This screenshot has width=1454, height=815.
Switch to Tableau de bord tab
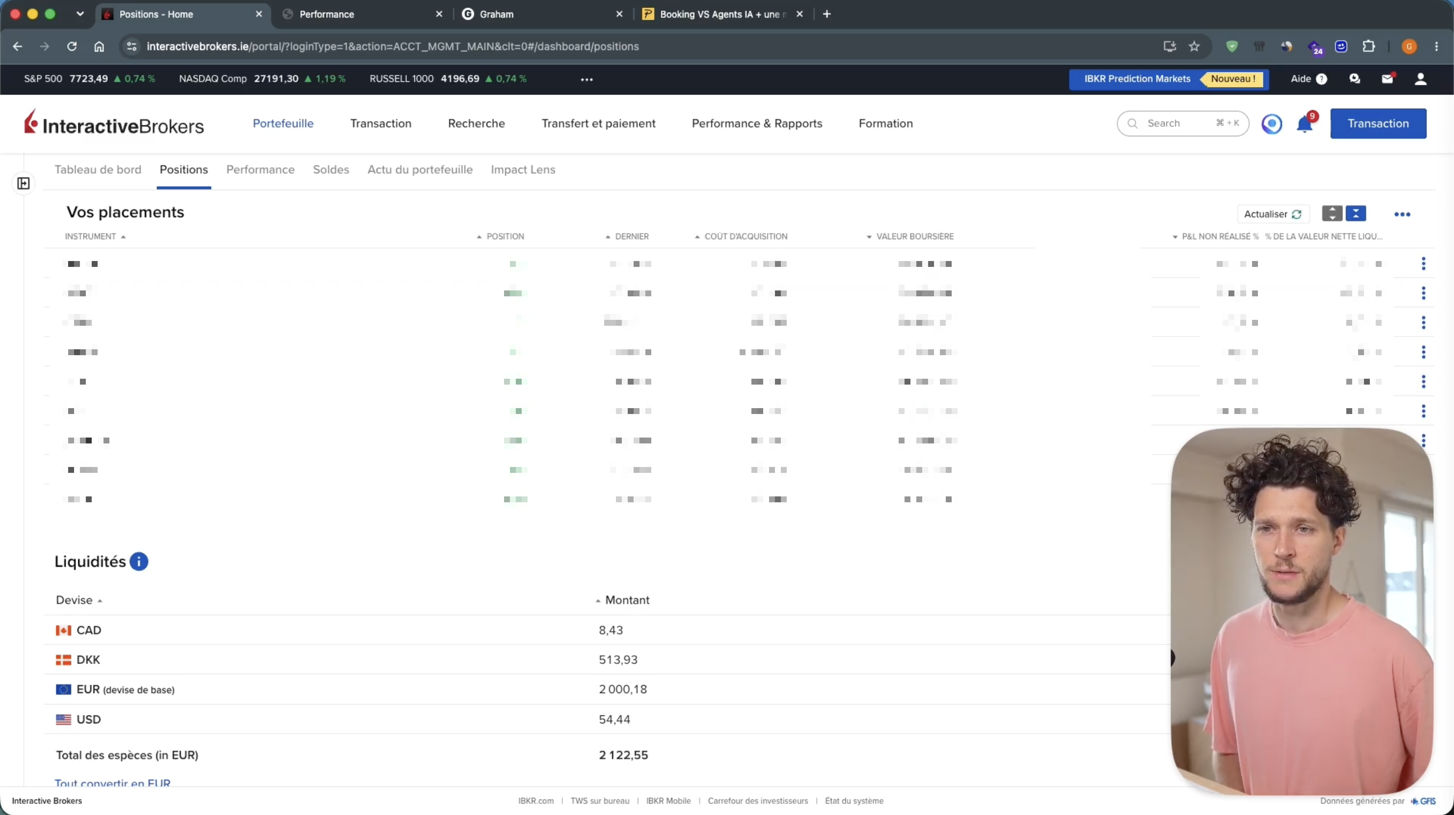click(x=98, y=170)
